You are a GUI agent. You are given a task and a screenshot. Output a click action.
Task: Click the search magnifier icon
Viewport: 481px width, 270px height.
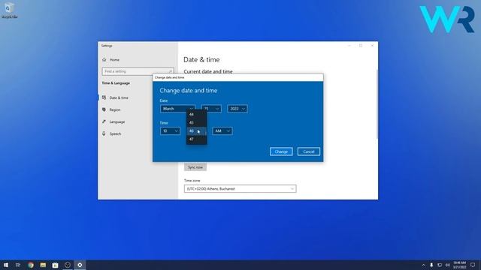click(171, 71)
